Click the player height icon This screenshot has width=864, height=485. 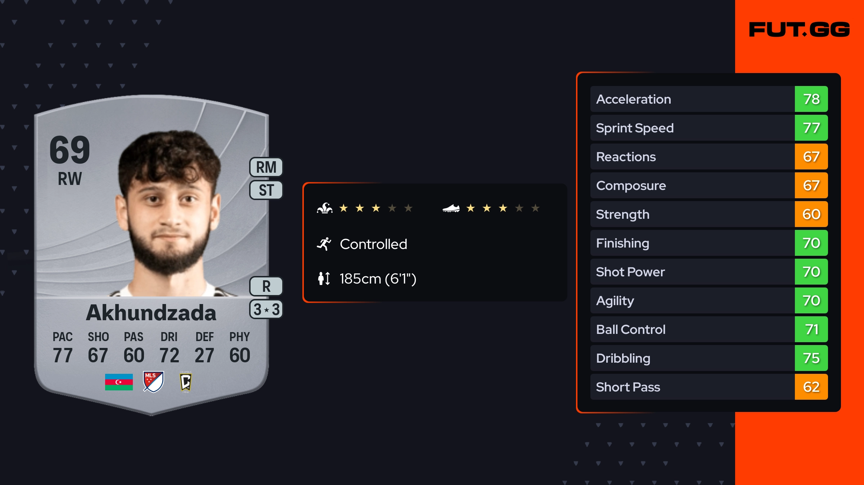[324, 278]
